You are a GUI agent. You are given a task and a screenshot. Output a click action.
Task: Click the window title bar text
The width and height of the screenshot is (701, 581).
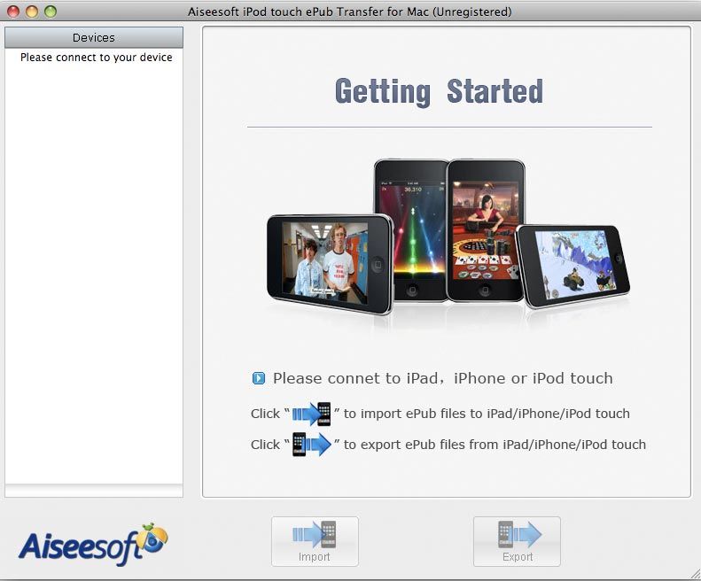(x=349, y=12)
